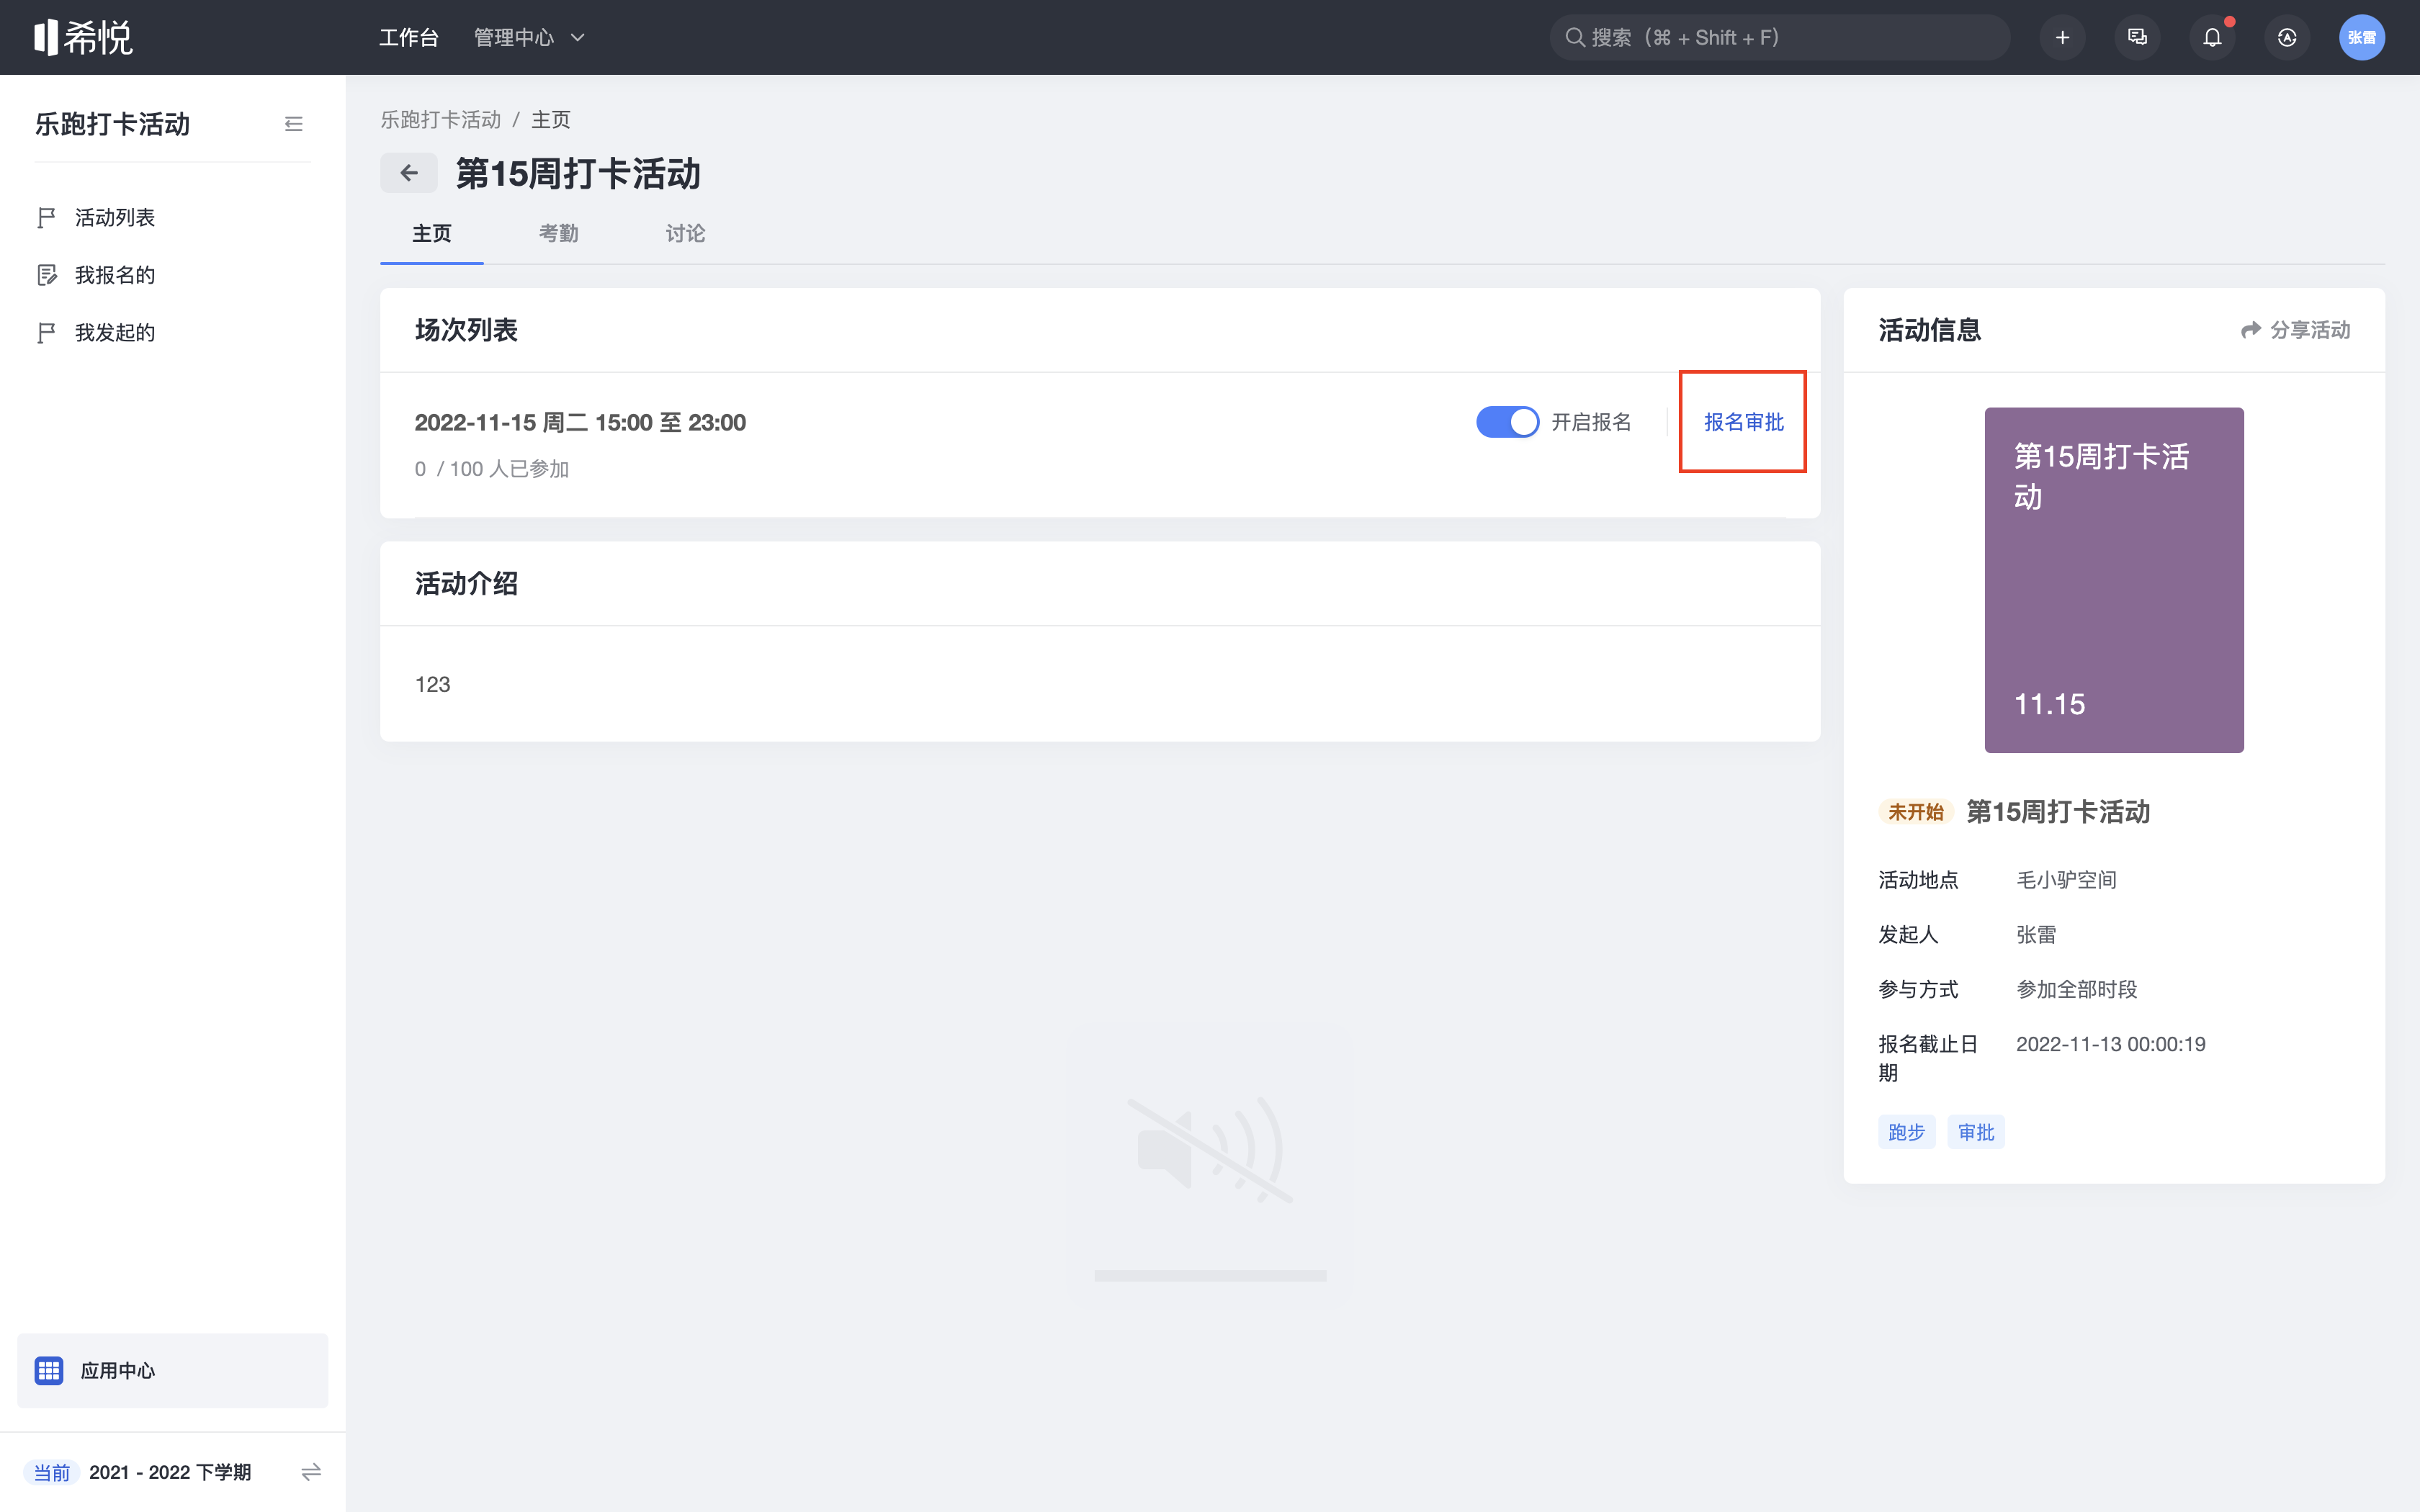Image resolution: width=2420 pixels, height=1512 pixels.
Task: Click the compass navigation icon in top bar
Action: point(2287,37)
